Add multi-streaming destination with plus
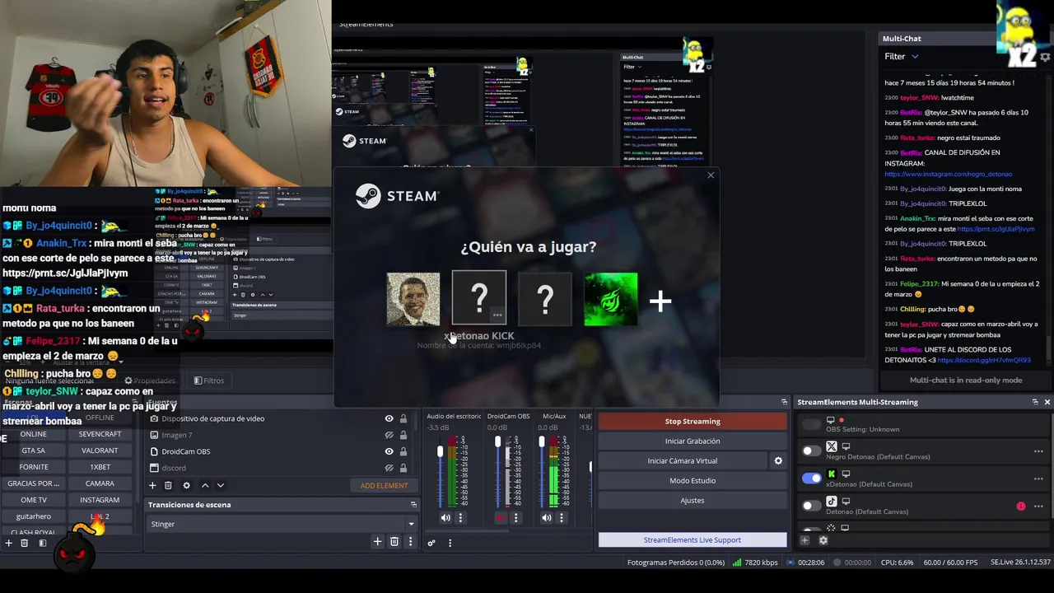The width and height of the screenshot is (1054, 593). pos(804,540)
